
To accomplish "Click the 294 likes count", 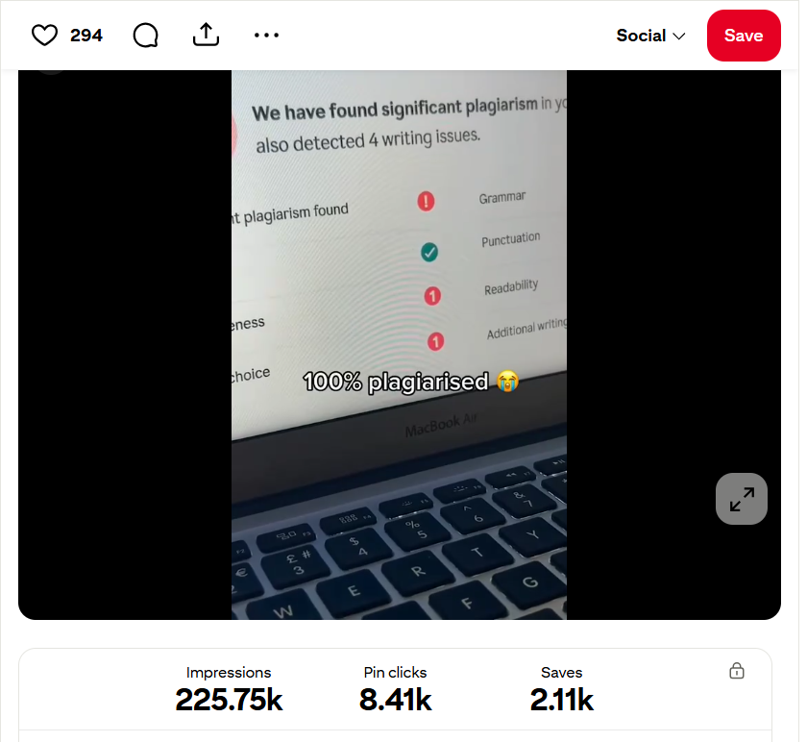I will (86, 36).
